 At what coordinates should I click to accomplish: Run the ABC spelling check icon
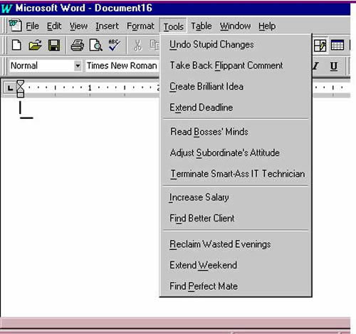[x=114, y=45]
